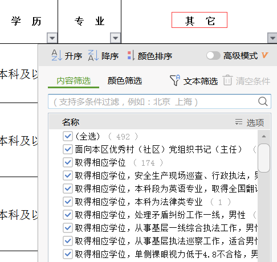The height and width of the screenshot is (262, 277).
Task: Open 颜色排序 color sort option
Action: click(x=131, y=55)
